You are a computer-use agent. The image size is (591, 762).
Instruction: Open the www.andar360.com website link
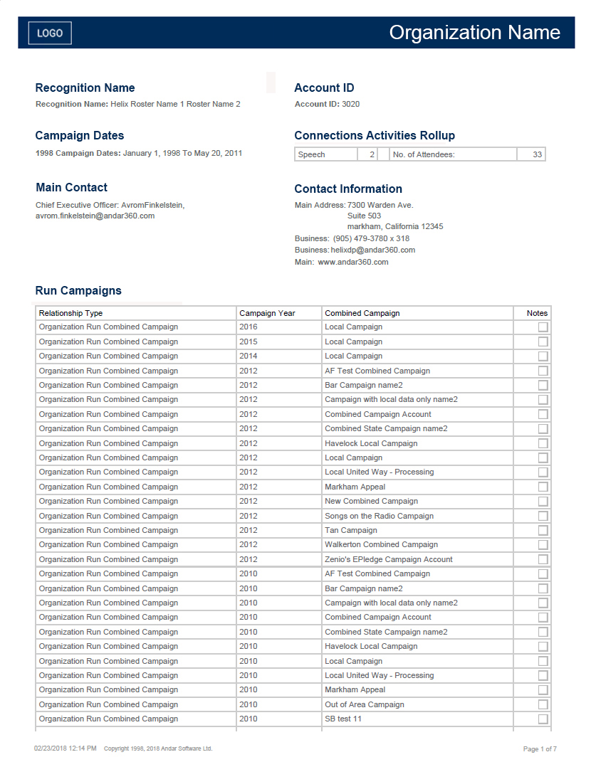coord(353,262)
